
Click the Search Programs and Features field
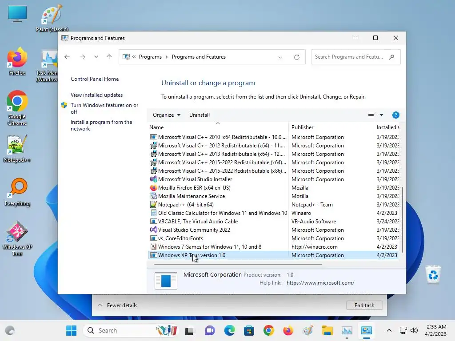click(356, 57)
